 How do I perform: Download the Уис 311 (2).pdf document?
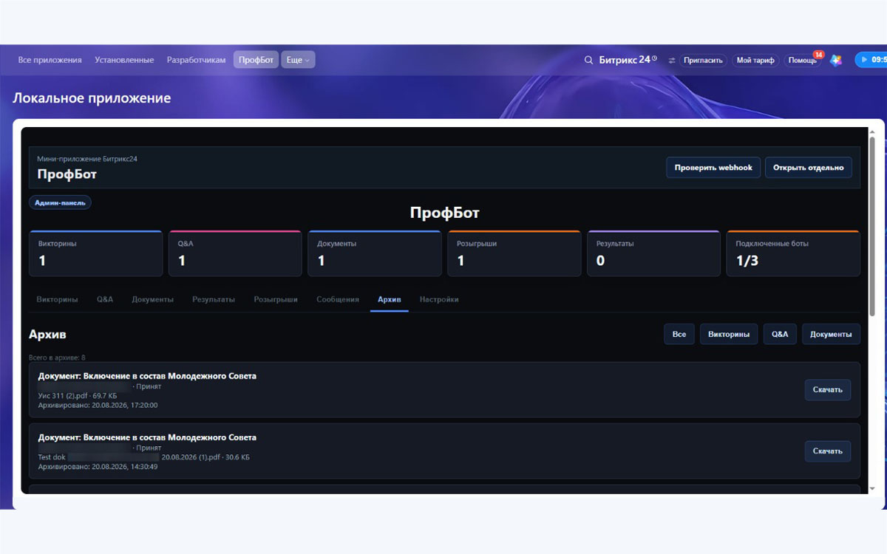[x=828, y=389]
